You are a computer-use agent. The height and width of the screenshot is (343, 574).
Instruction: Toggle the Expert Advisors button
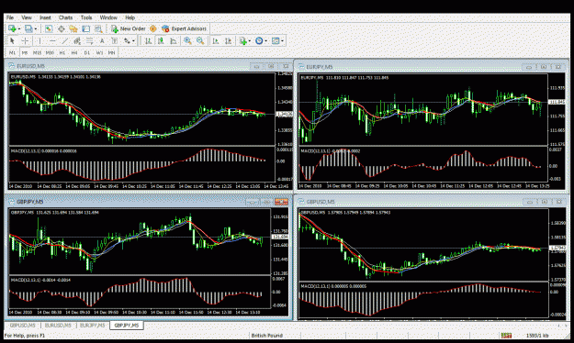(x=184, y=28)
